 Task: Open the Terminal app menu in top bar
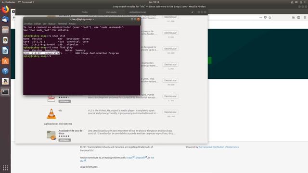(26, 2)
